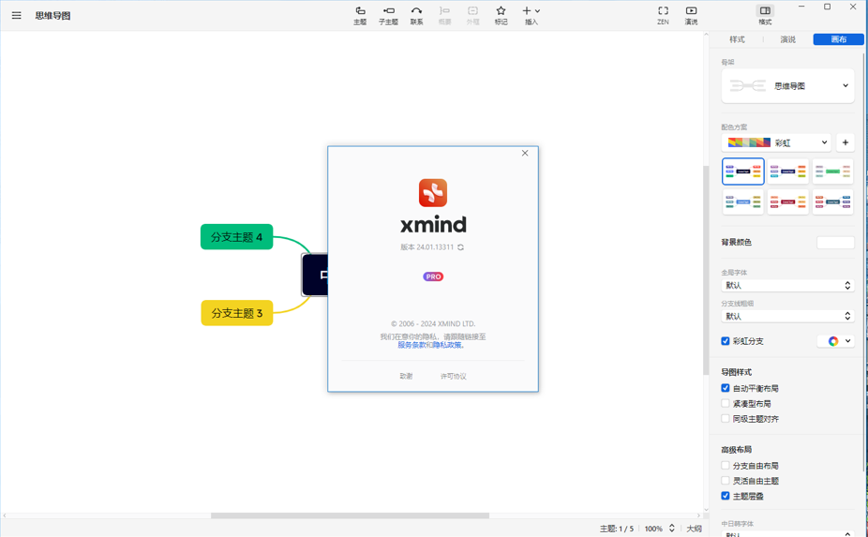Image resolution: width=868 pixels, height=537 pixels.
Task: Add a new 主题 topic
Action: [x=360, y=16]
